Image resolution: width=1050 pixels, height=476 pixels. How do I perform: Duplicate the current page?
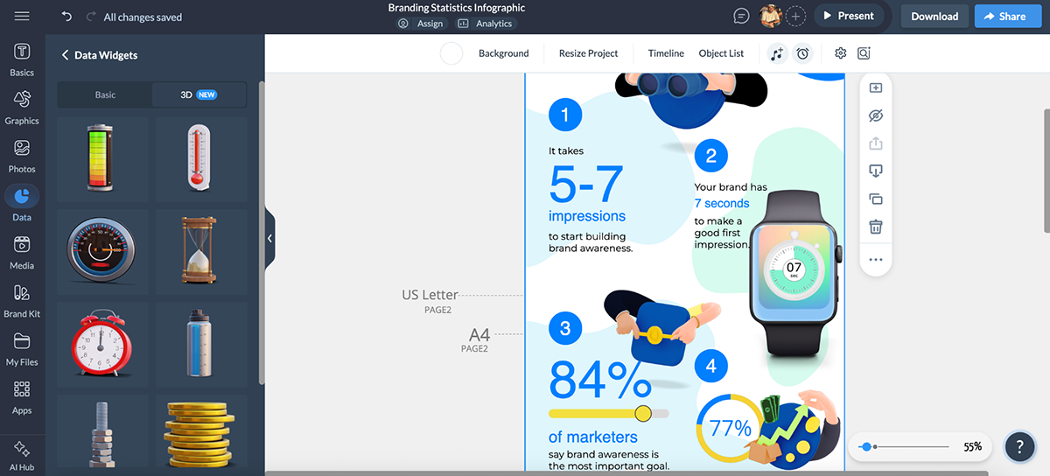tap(876, 199)
